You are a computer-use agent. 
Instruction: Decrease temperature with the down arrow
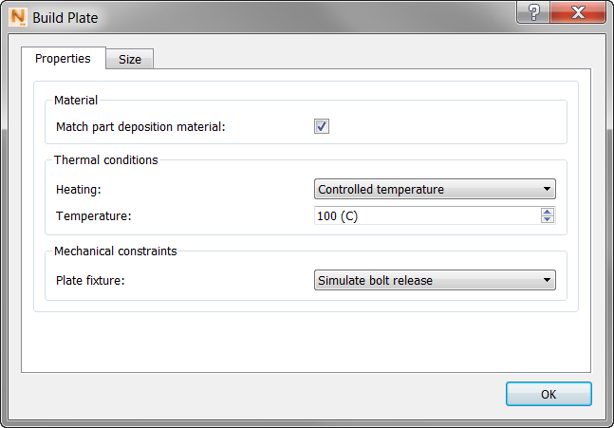pyautogui.click(x=548, y=220)
